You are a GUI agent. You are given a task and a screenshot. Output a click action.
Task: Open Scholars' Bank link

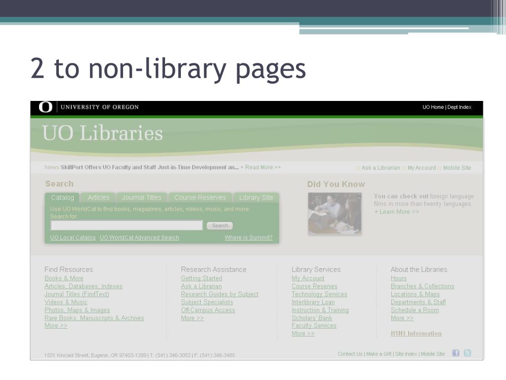(312, 318)
